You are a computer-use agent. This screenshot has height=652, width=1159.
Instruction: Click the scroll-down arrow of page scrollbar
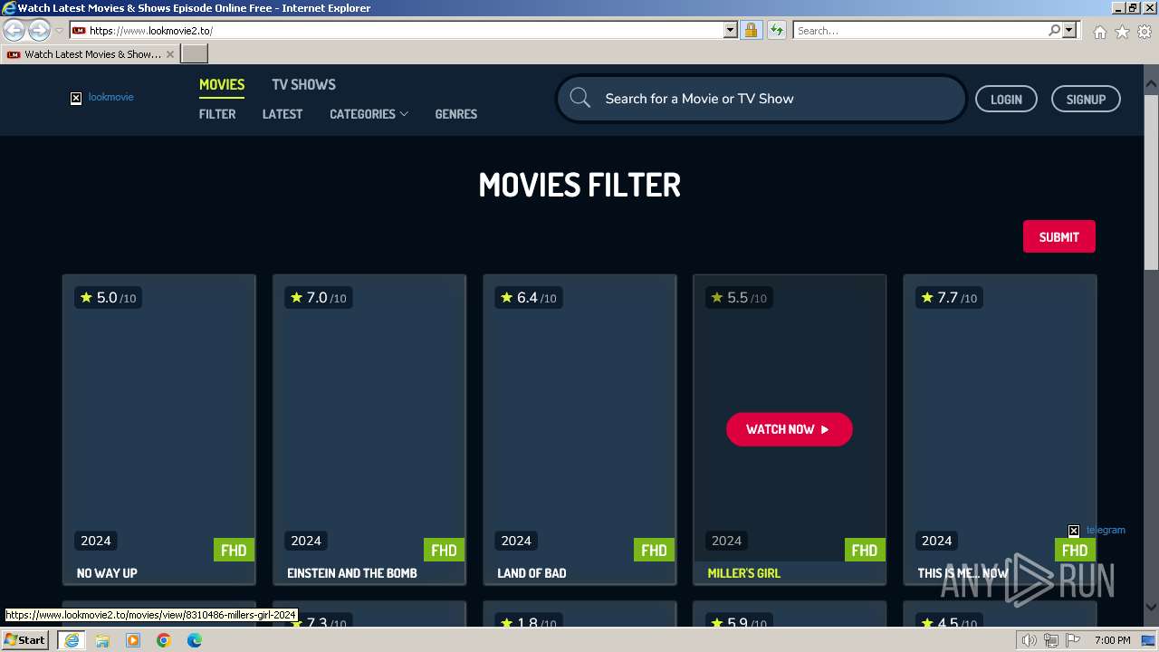(x=1151, y=607)
